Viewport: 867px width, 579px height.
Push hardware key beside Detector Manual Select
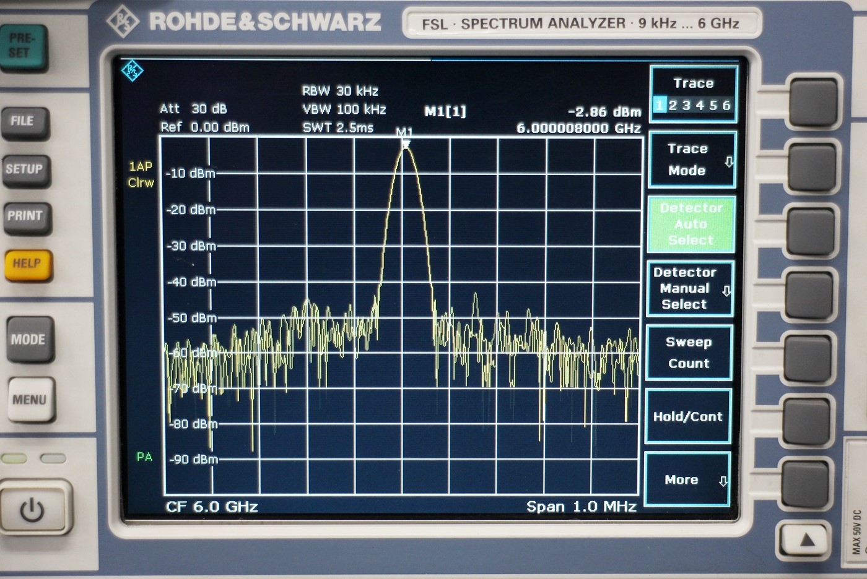click(x=809, y=294)
